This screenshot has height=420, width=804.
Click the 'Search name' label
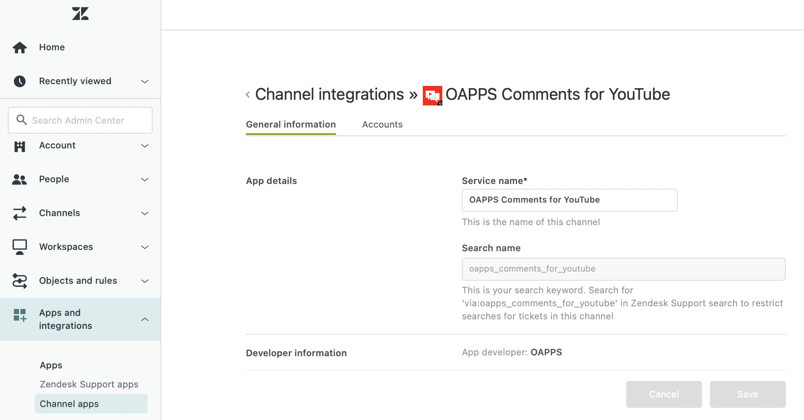[491, 248]
